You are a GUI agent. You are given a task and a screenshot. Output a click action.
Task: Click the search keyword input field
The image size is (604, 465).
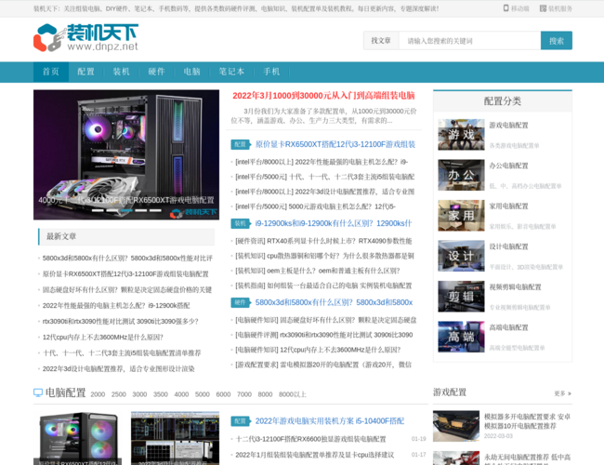469,41
